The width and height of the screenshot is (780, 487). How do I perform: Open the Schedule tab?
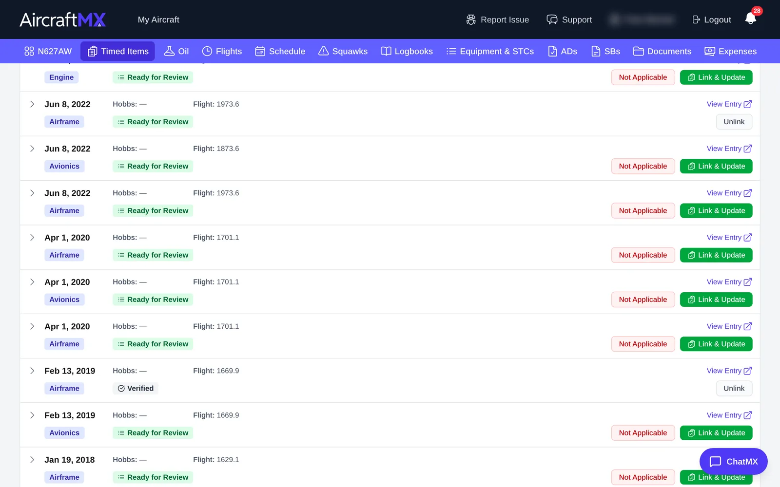coord(280,51)
